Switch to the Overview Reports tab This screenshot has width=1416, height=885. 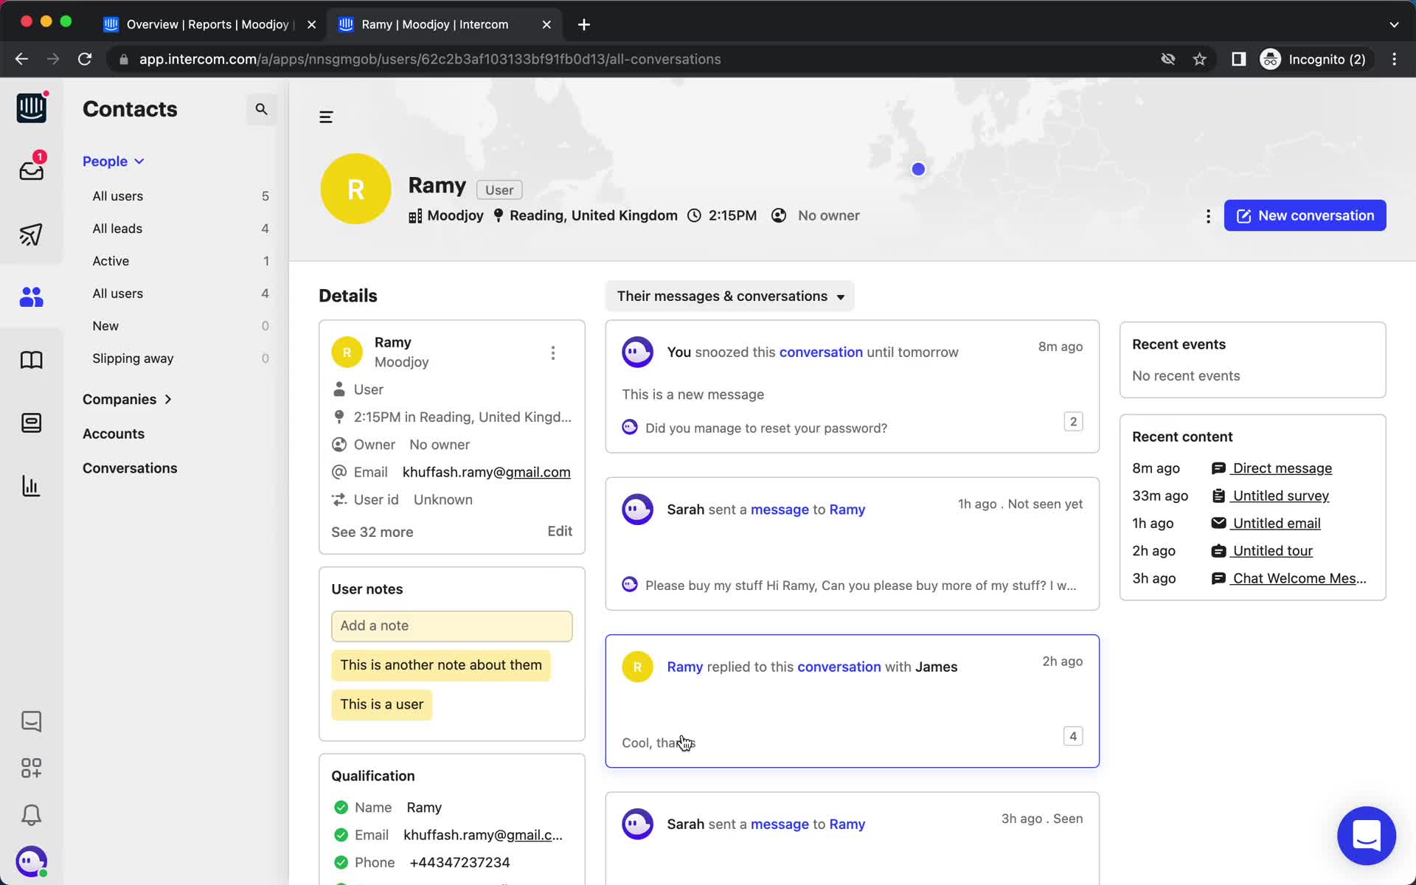tap(206, 24)
